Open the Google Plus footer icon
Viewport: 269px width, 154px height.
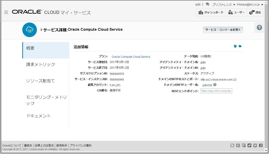tap(244, 145)
